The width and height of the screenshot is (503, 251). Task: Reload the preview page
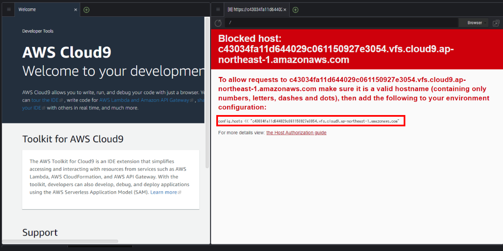pos(218,23)
